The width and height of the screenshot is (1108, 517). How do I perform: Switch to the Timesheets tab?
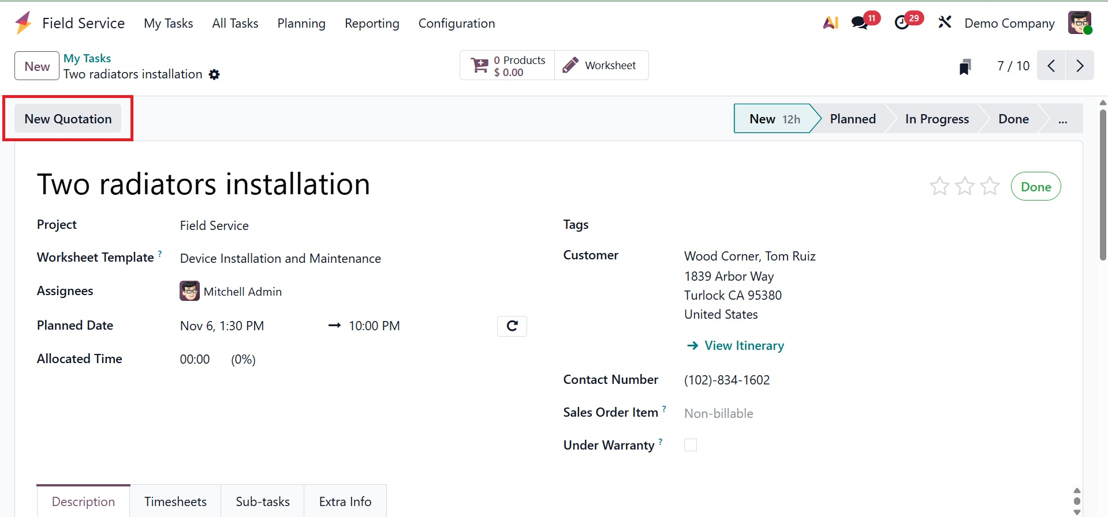(x=176, y=501)
